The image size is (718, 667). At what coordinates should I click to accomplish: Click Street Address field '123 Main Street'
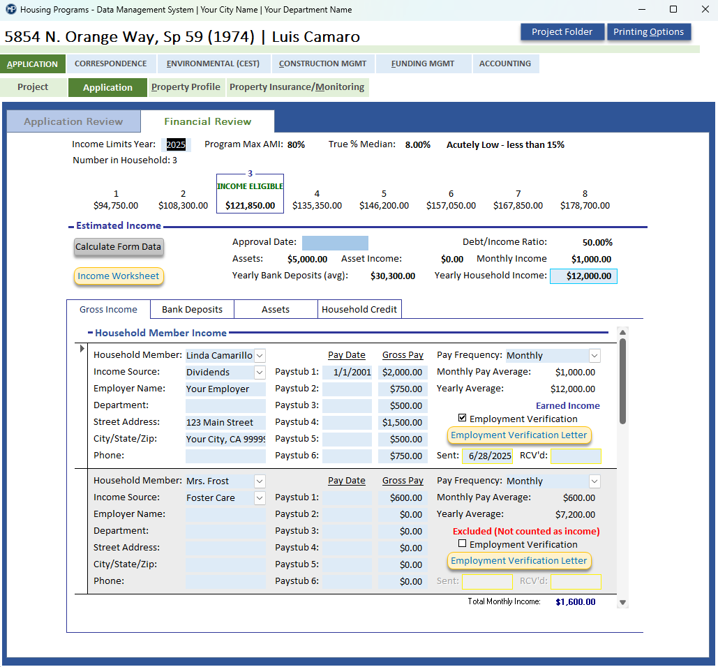226,423
